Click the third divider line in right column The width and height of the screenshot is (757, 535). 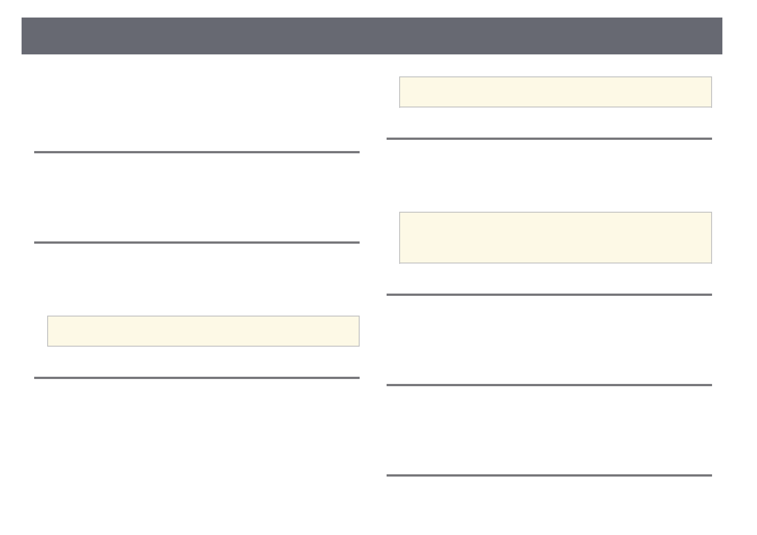[x=549, y=385]
